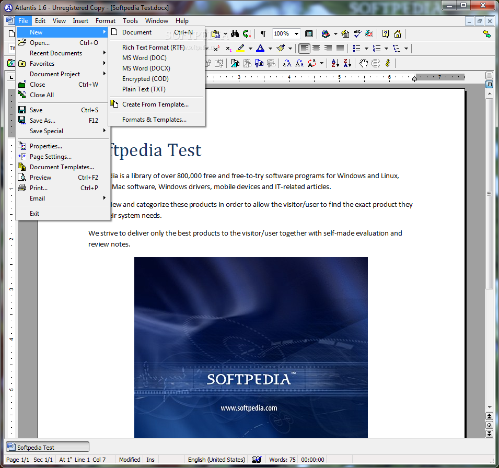This screenshot has height=468, width=499.
Task: Click the numbered list icon
Action: pyautogui.click(x=377, y=49)
